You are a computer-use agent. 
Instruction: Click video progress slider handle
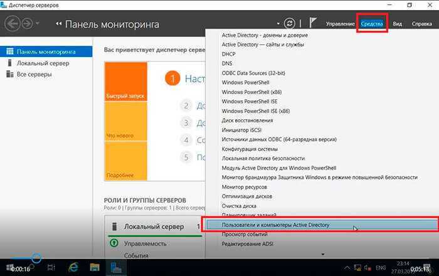[36, 258]
